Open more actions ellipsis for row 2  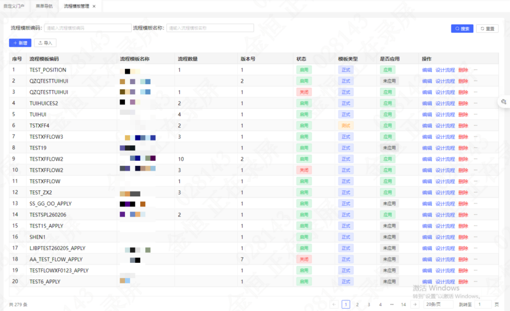click(x=476, y=81)
